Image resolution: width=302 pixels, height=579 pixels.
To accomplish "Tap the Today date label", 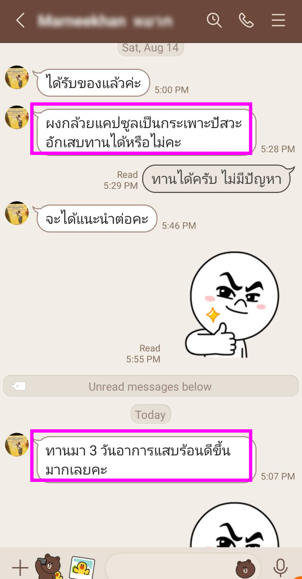I will [150, 414].
